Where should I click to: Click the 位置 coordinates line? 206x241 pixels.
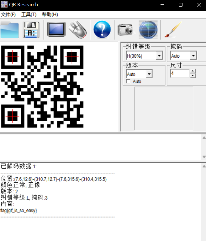pos(54,179)
